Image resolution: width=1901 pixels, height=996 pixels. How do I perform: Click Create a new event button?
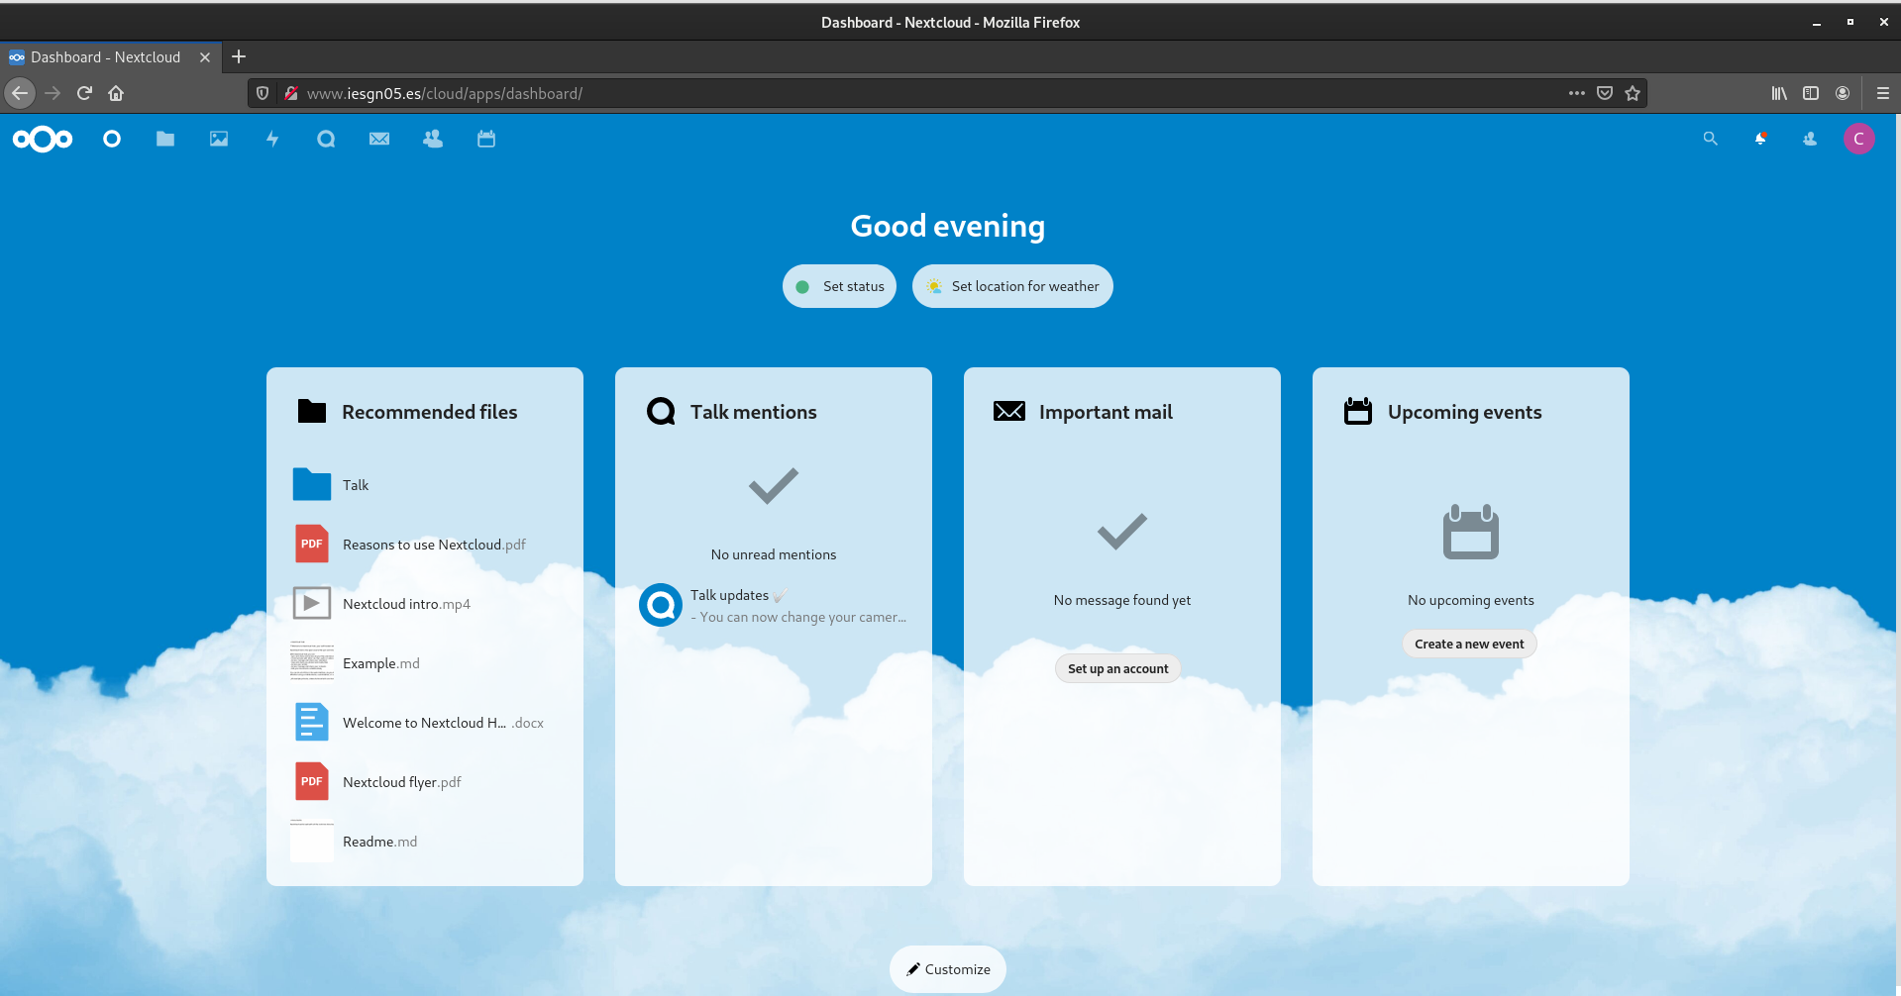coord(1469,645)
